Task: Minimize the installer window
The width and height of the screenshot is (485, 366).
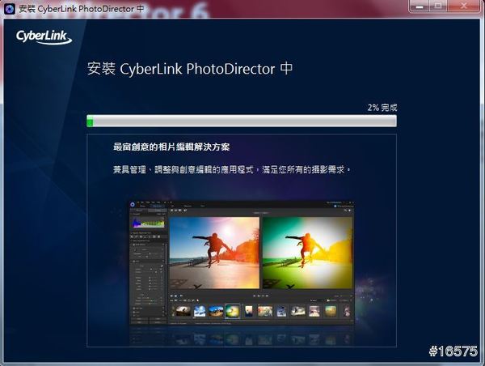Action: 420,6
